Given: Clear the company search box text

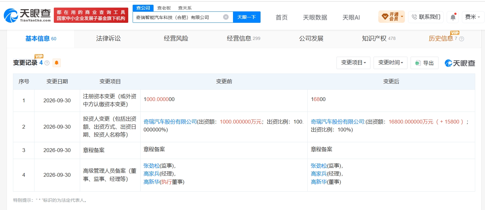Looking at the screenshot, I should click(226, 17).
